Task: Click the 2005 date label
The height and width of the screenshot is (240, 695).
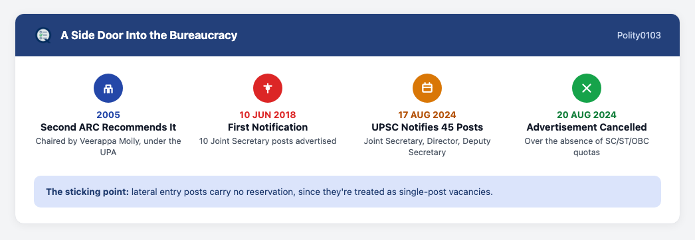Action: (x=108, y=115)
